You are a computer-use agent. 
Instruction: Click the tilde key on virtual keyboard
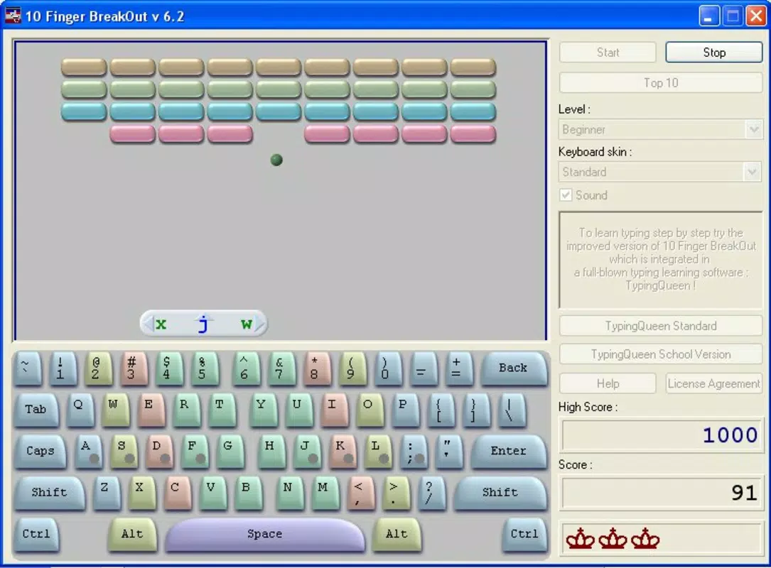26,368
